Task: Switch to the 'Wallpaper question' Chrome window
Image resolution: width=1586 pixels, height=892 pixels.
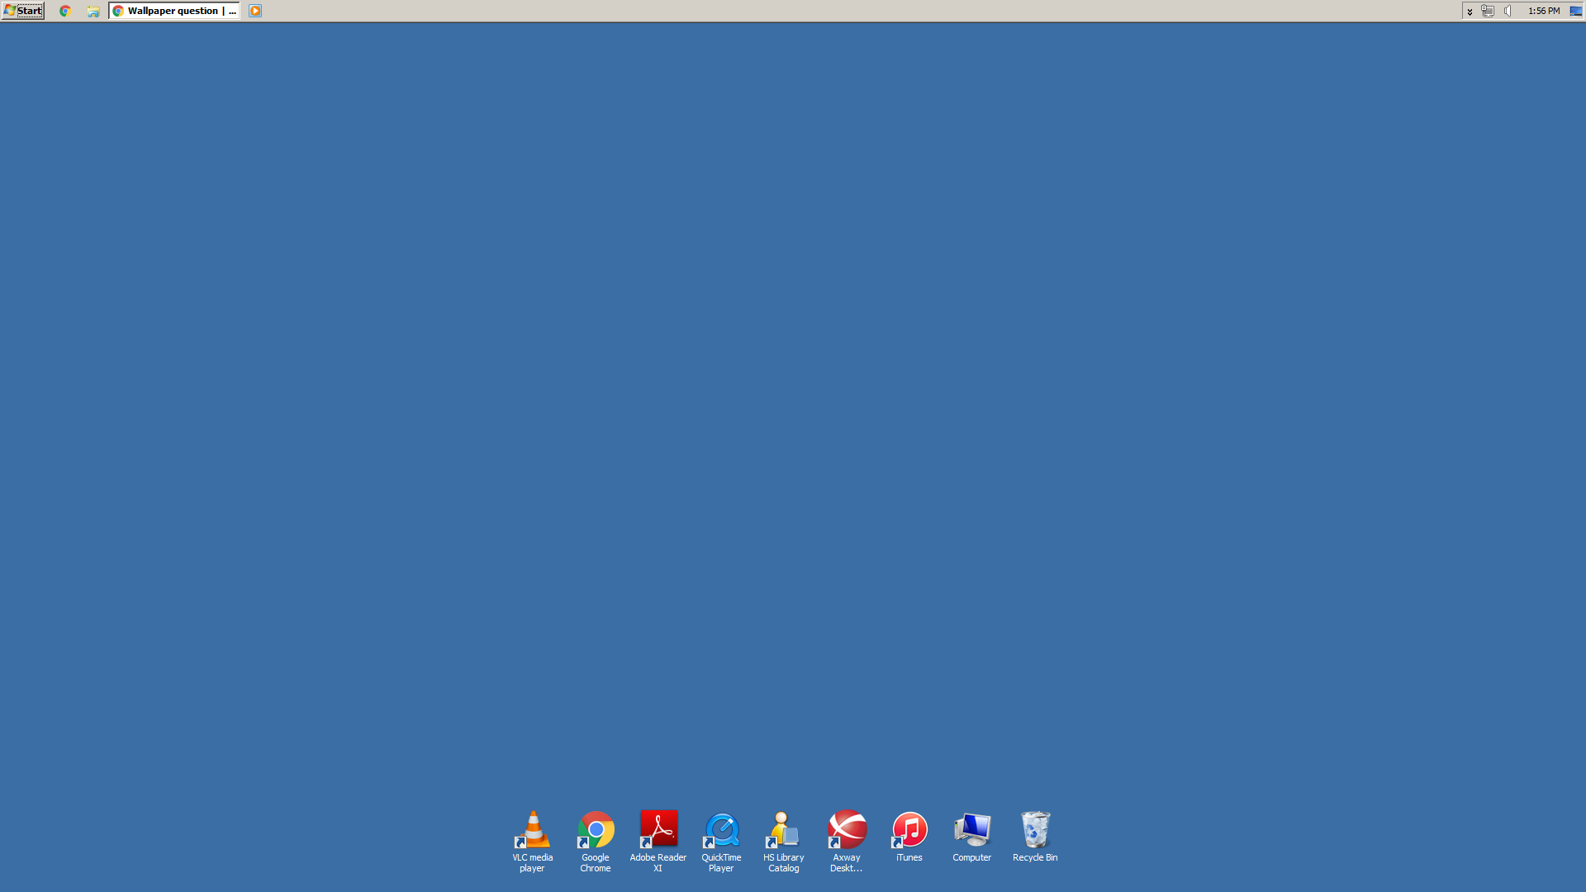Action: coord(174,11)
